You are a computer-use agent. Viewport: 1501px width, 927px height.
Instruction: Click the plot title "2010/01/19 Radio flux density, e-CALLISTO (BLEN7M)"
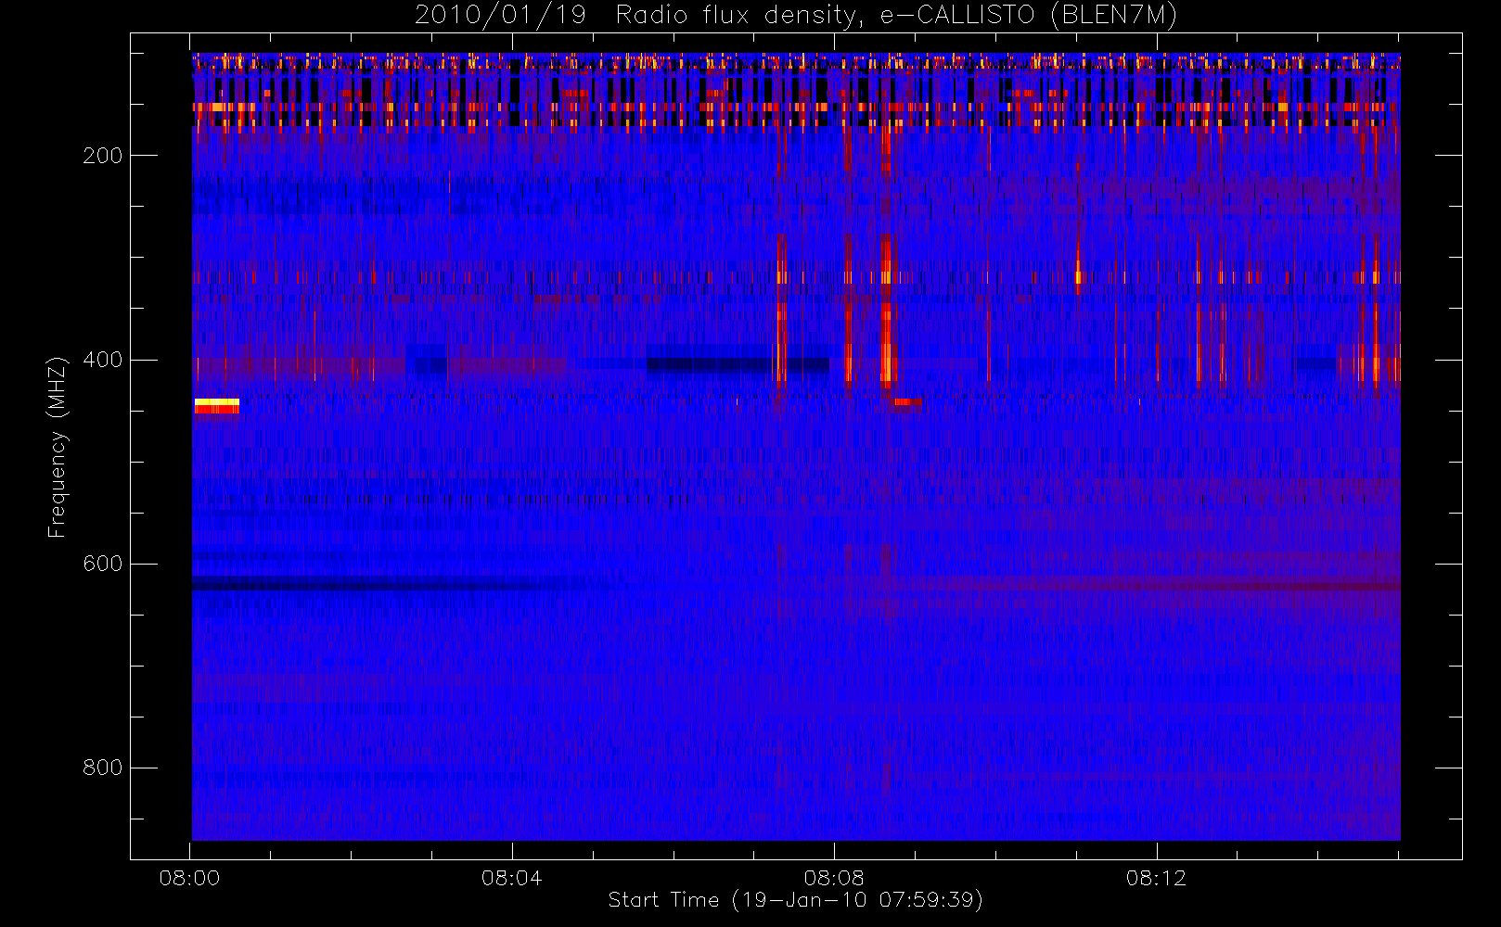point(796,16)
